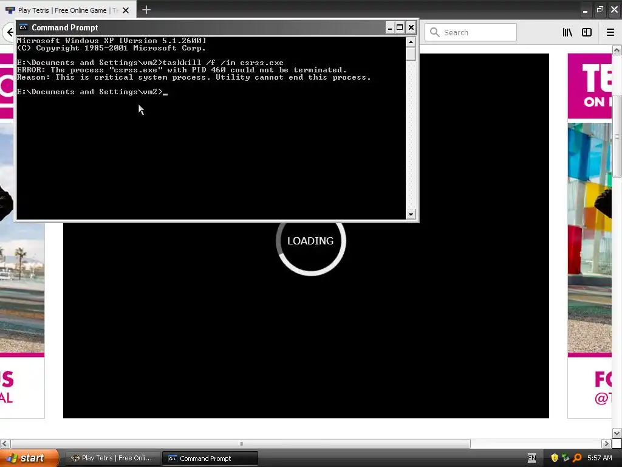622x467 pixels.
Task: Click the browser horizontal scrollbar thumb
Action: point(241,443)
